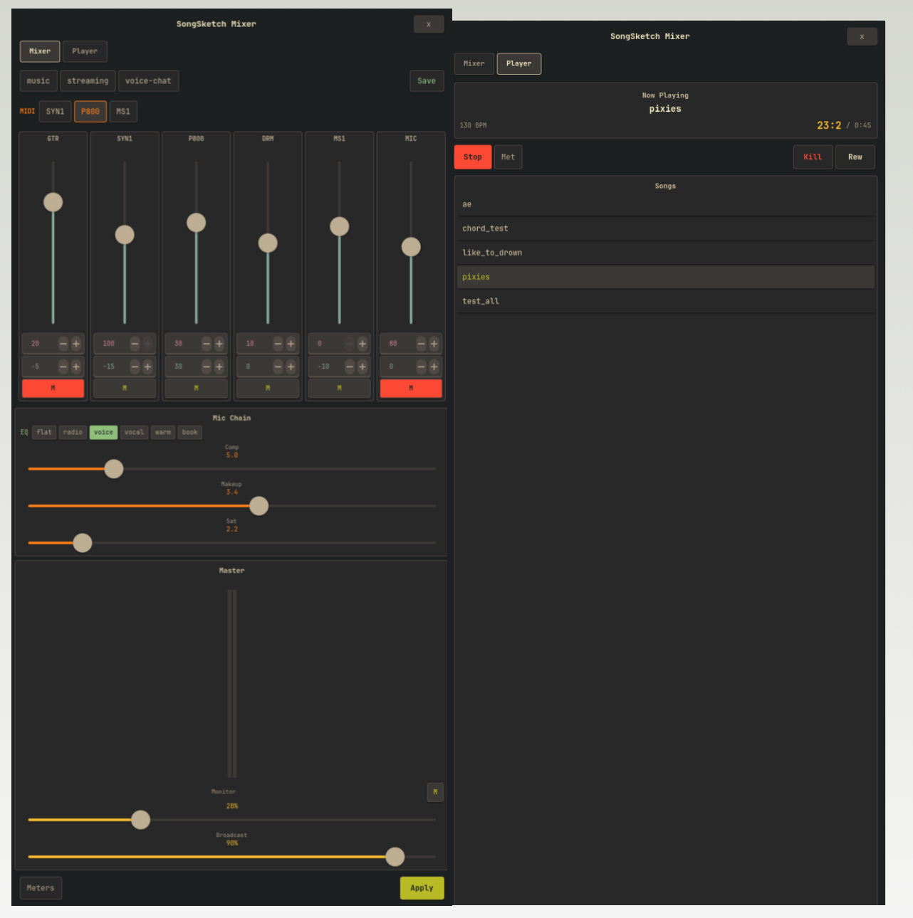Increase MIC channel value 80 with plus
Screen dimensions: 913x918
tap(434, 344)
